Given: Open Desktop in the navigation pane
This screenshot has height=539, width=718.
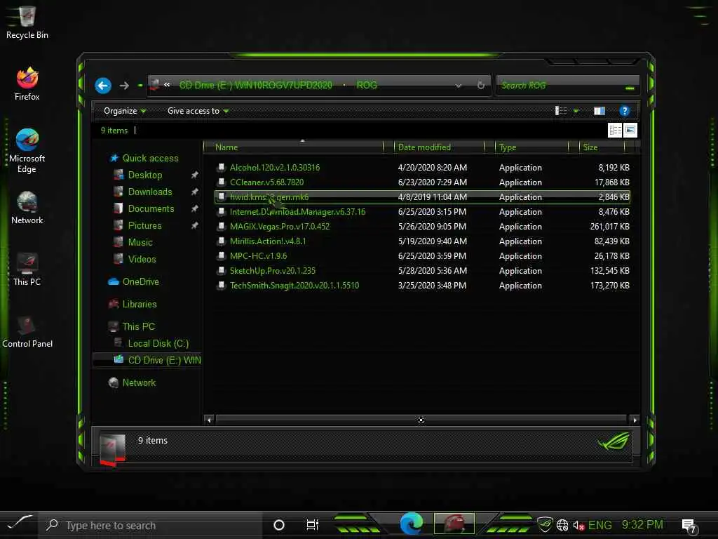Looking at the screenshot, I should click(145, 175).
